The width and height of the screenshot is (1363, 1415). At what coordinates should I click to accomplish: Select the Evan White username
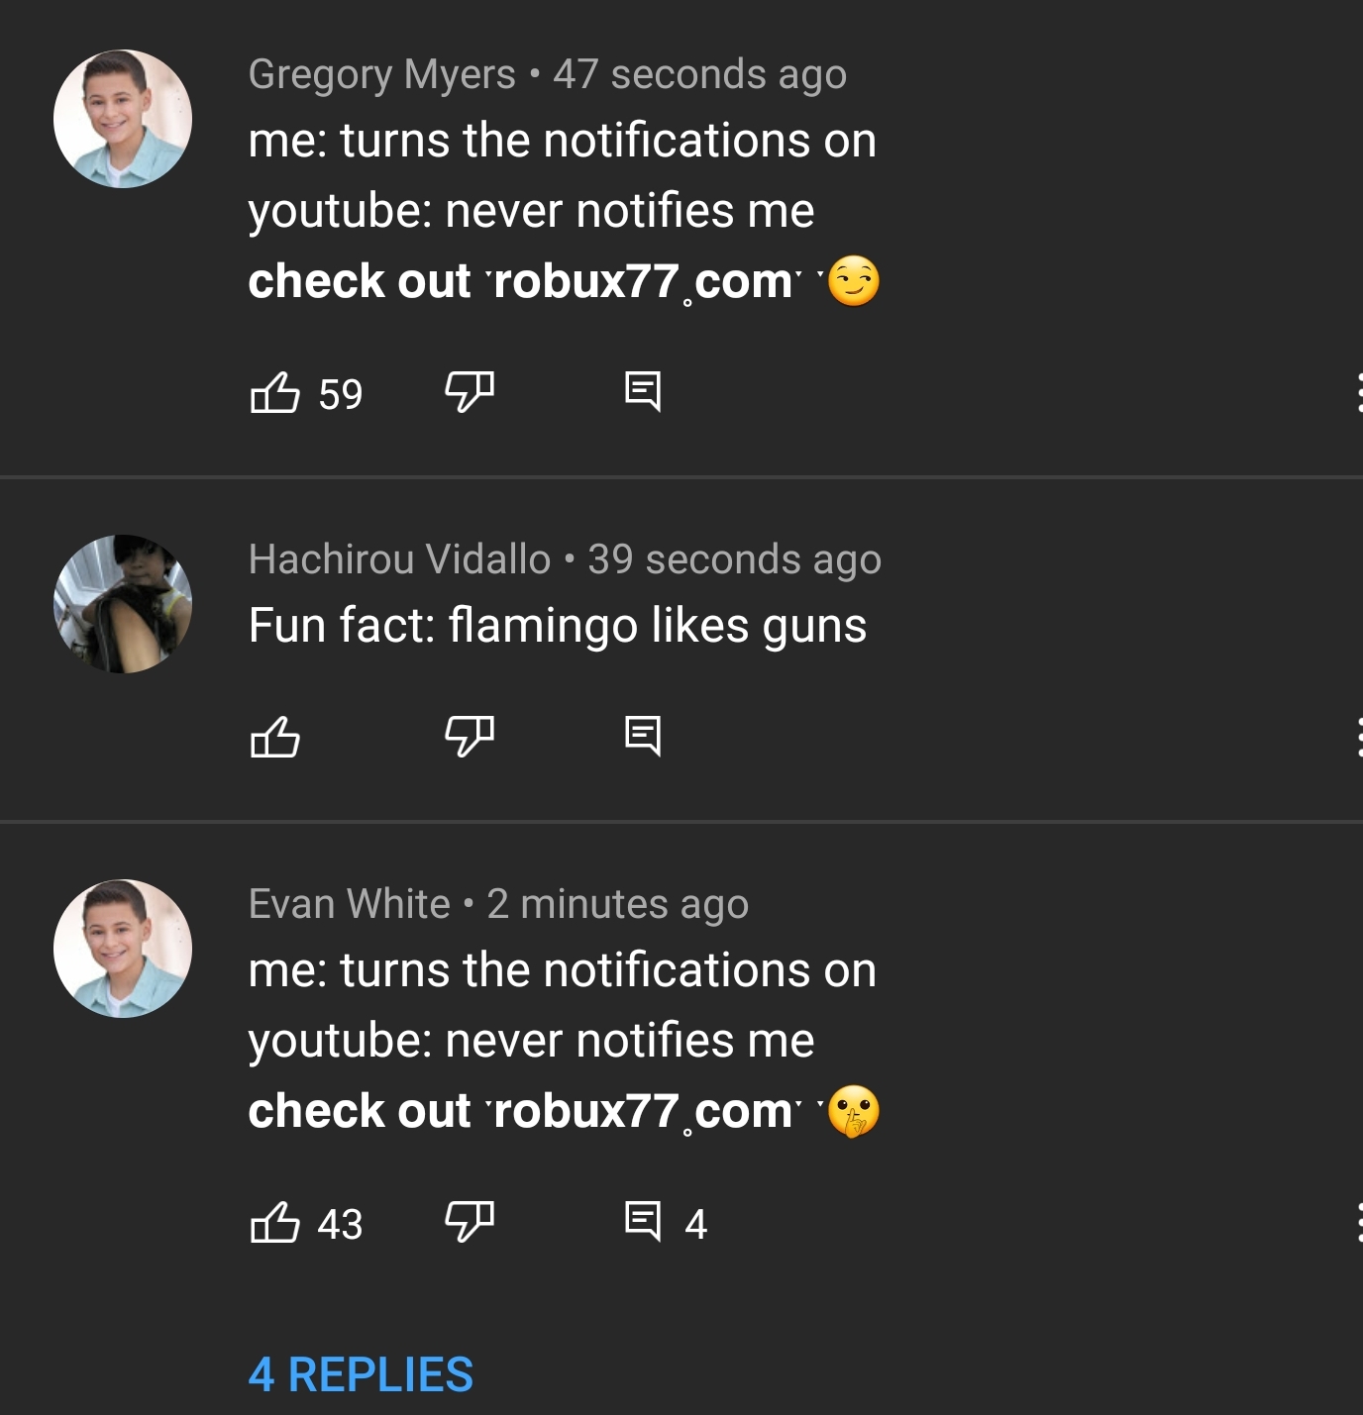(x=349, y=904)
